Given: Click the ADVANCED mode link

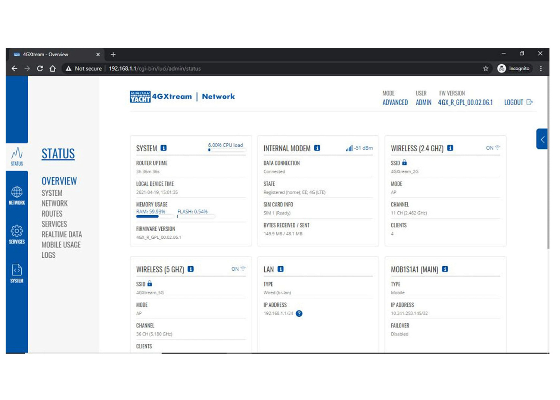Looking at the screenshot, I should click(395, 102).
